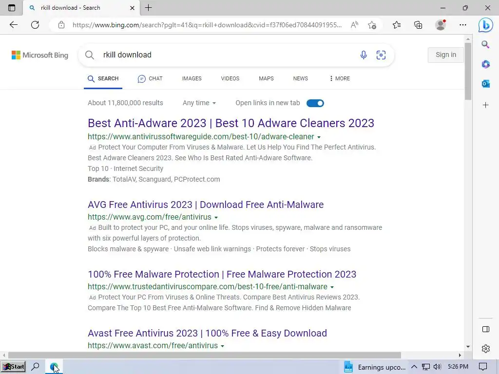The height and width of the screenshot is (374, 499).
Task: Open network status tray icon
Action: pos(425,367)
